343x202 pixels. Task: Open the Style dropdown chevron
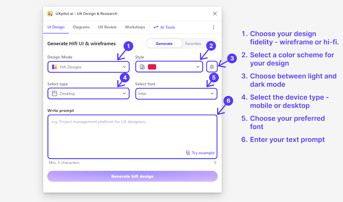198,67
